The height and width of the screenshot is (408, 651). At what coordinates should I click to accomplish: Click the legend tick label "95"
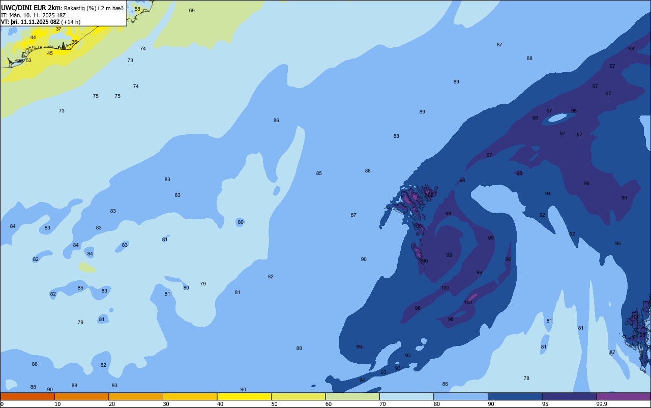tap(545, 404)
